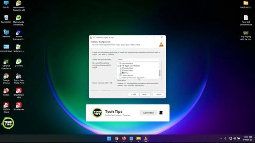Launch Bitdefender VPN desktop shortcut
The width and height of the screenshot is (255, 143).
[19, 93]
